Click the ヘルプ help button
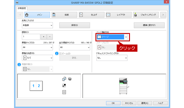This screenshot has height=108, width=184. 160,103
